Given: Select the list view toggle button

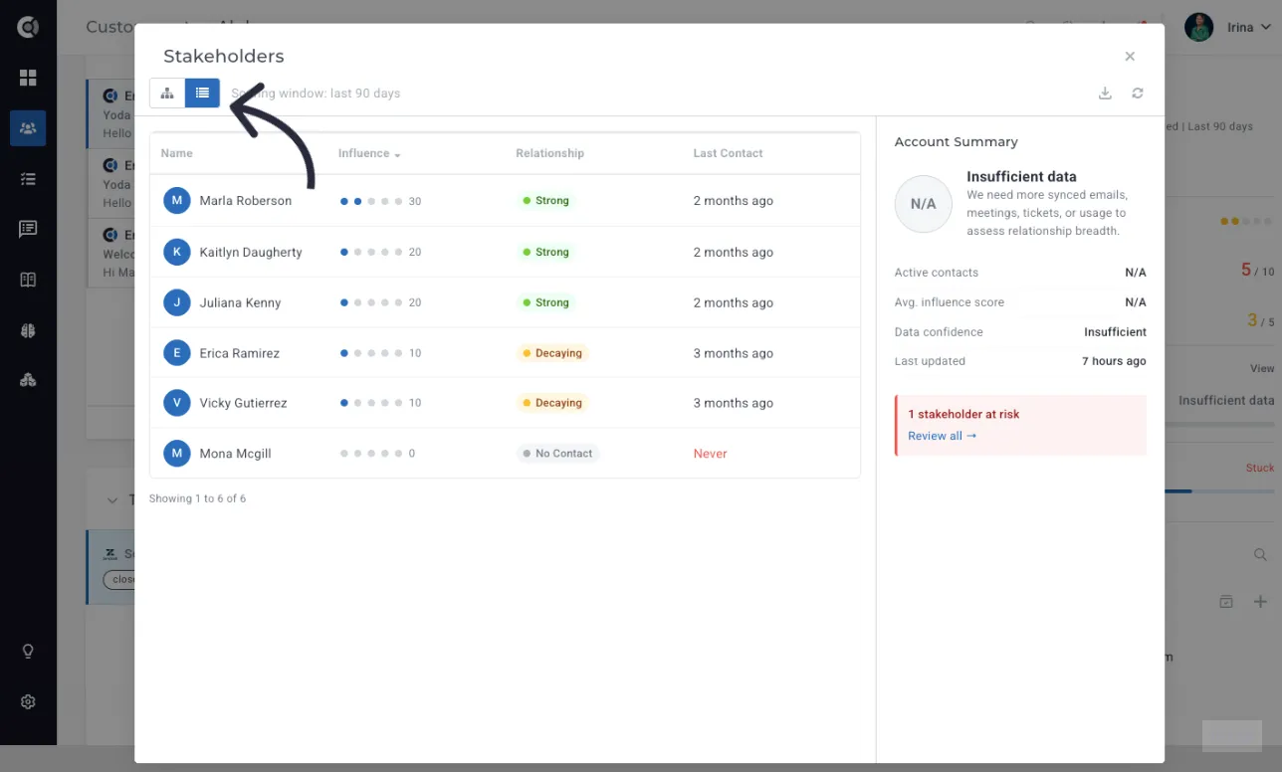Looking at the screenshot, I should pos(202,93).
